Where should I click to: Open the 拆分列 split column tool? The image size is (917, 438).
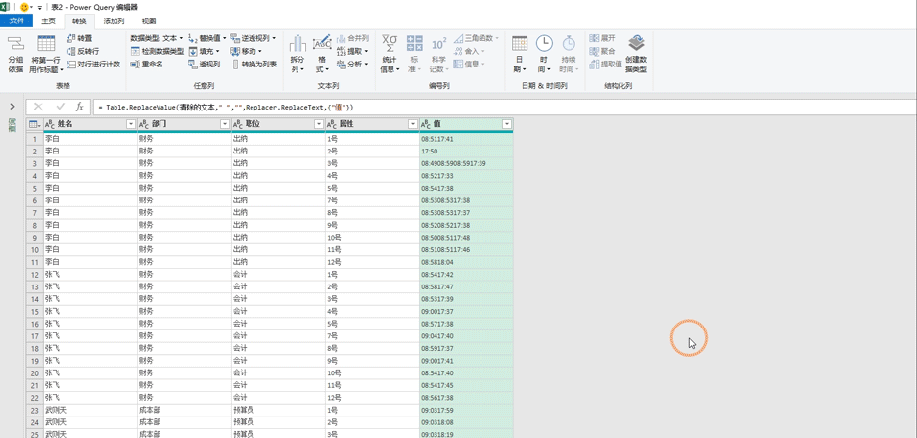point(298,54)
